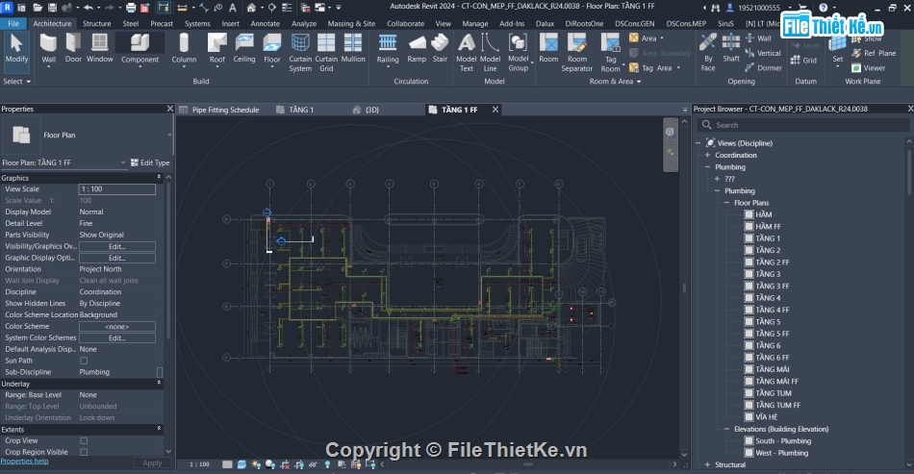Toggle the Crop View checkbox
Screen dimensions: 914x474
(x=84, y=440)
